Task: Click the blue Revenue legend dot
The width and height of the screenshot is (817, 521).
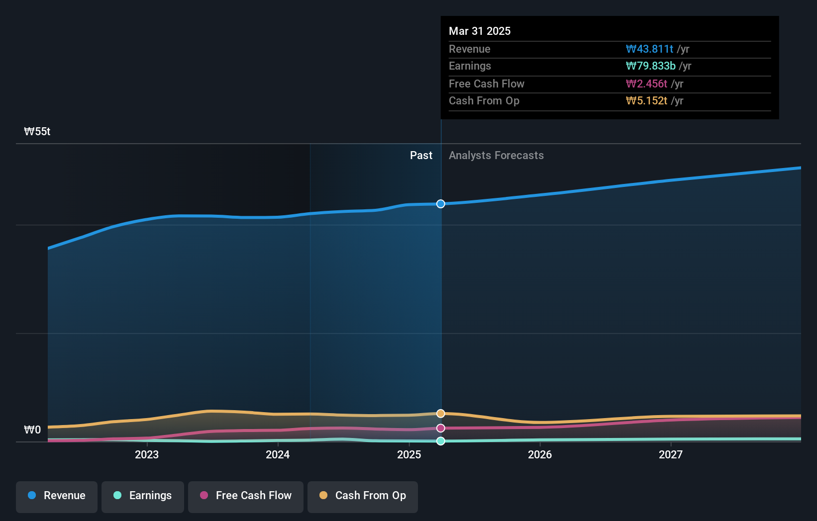Action: tap(32, 496)
